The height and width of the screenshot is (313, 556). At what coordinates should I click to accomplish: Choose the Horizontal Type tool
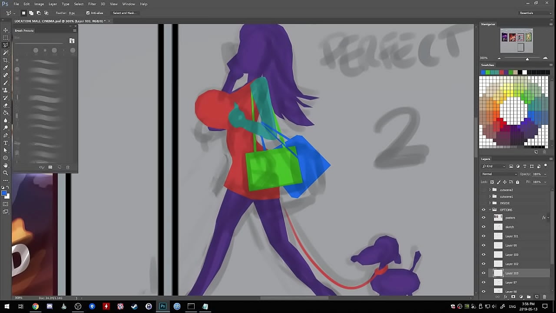[x=6, y=143]
